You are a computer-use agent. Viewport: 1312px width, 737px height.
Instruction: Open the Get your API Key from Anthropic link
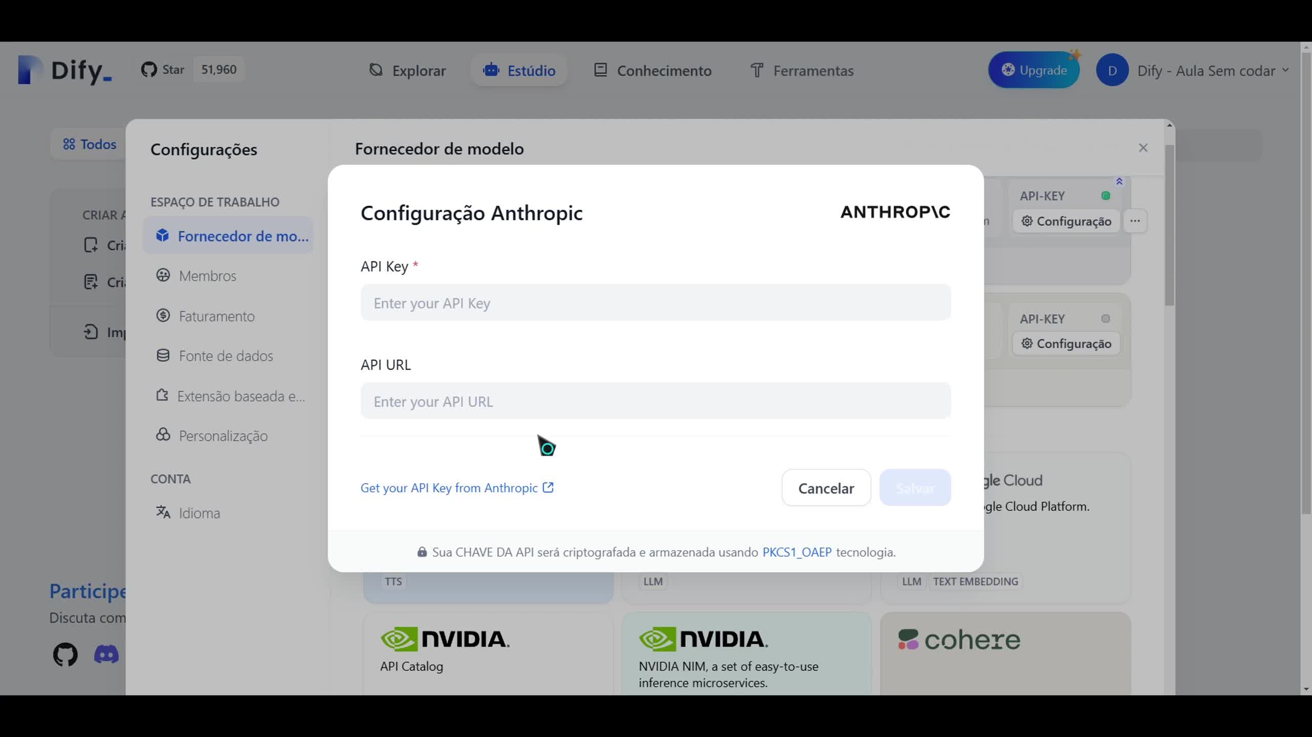coord(449,488)
